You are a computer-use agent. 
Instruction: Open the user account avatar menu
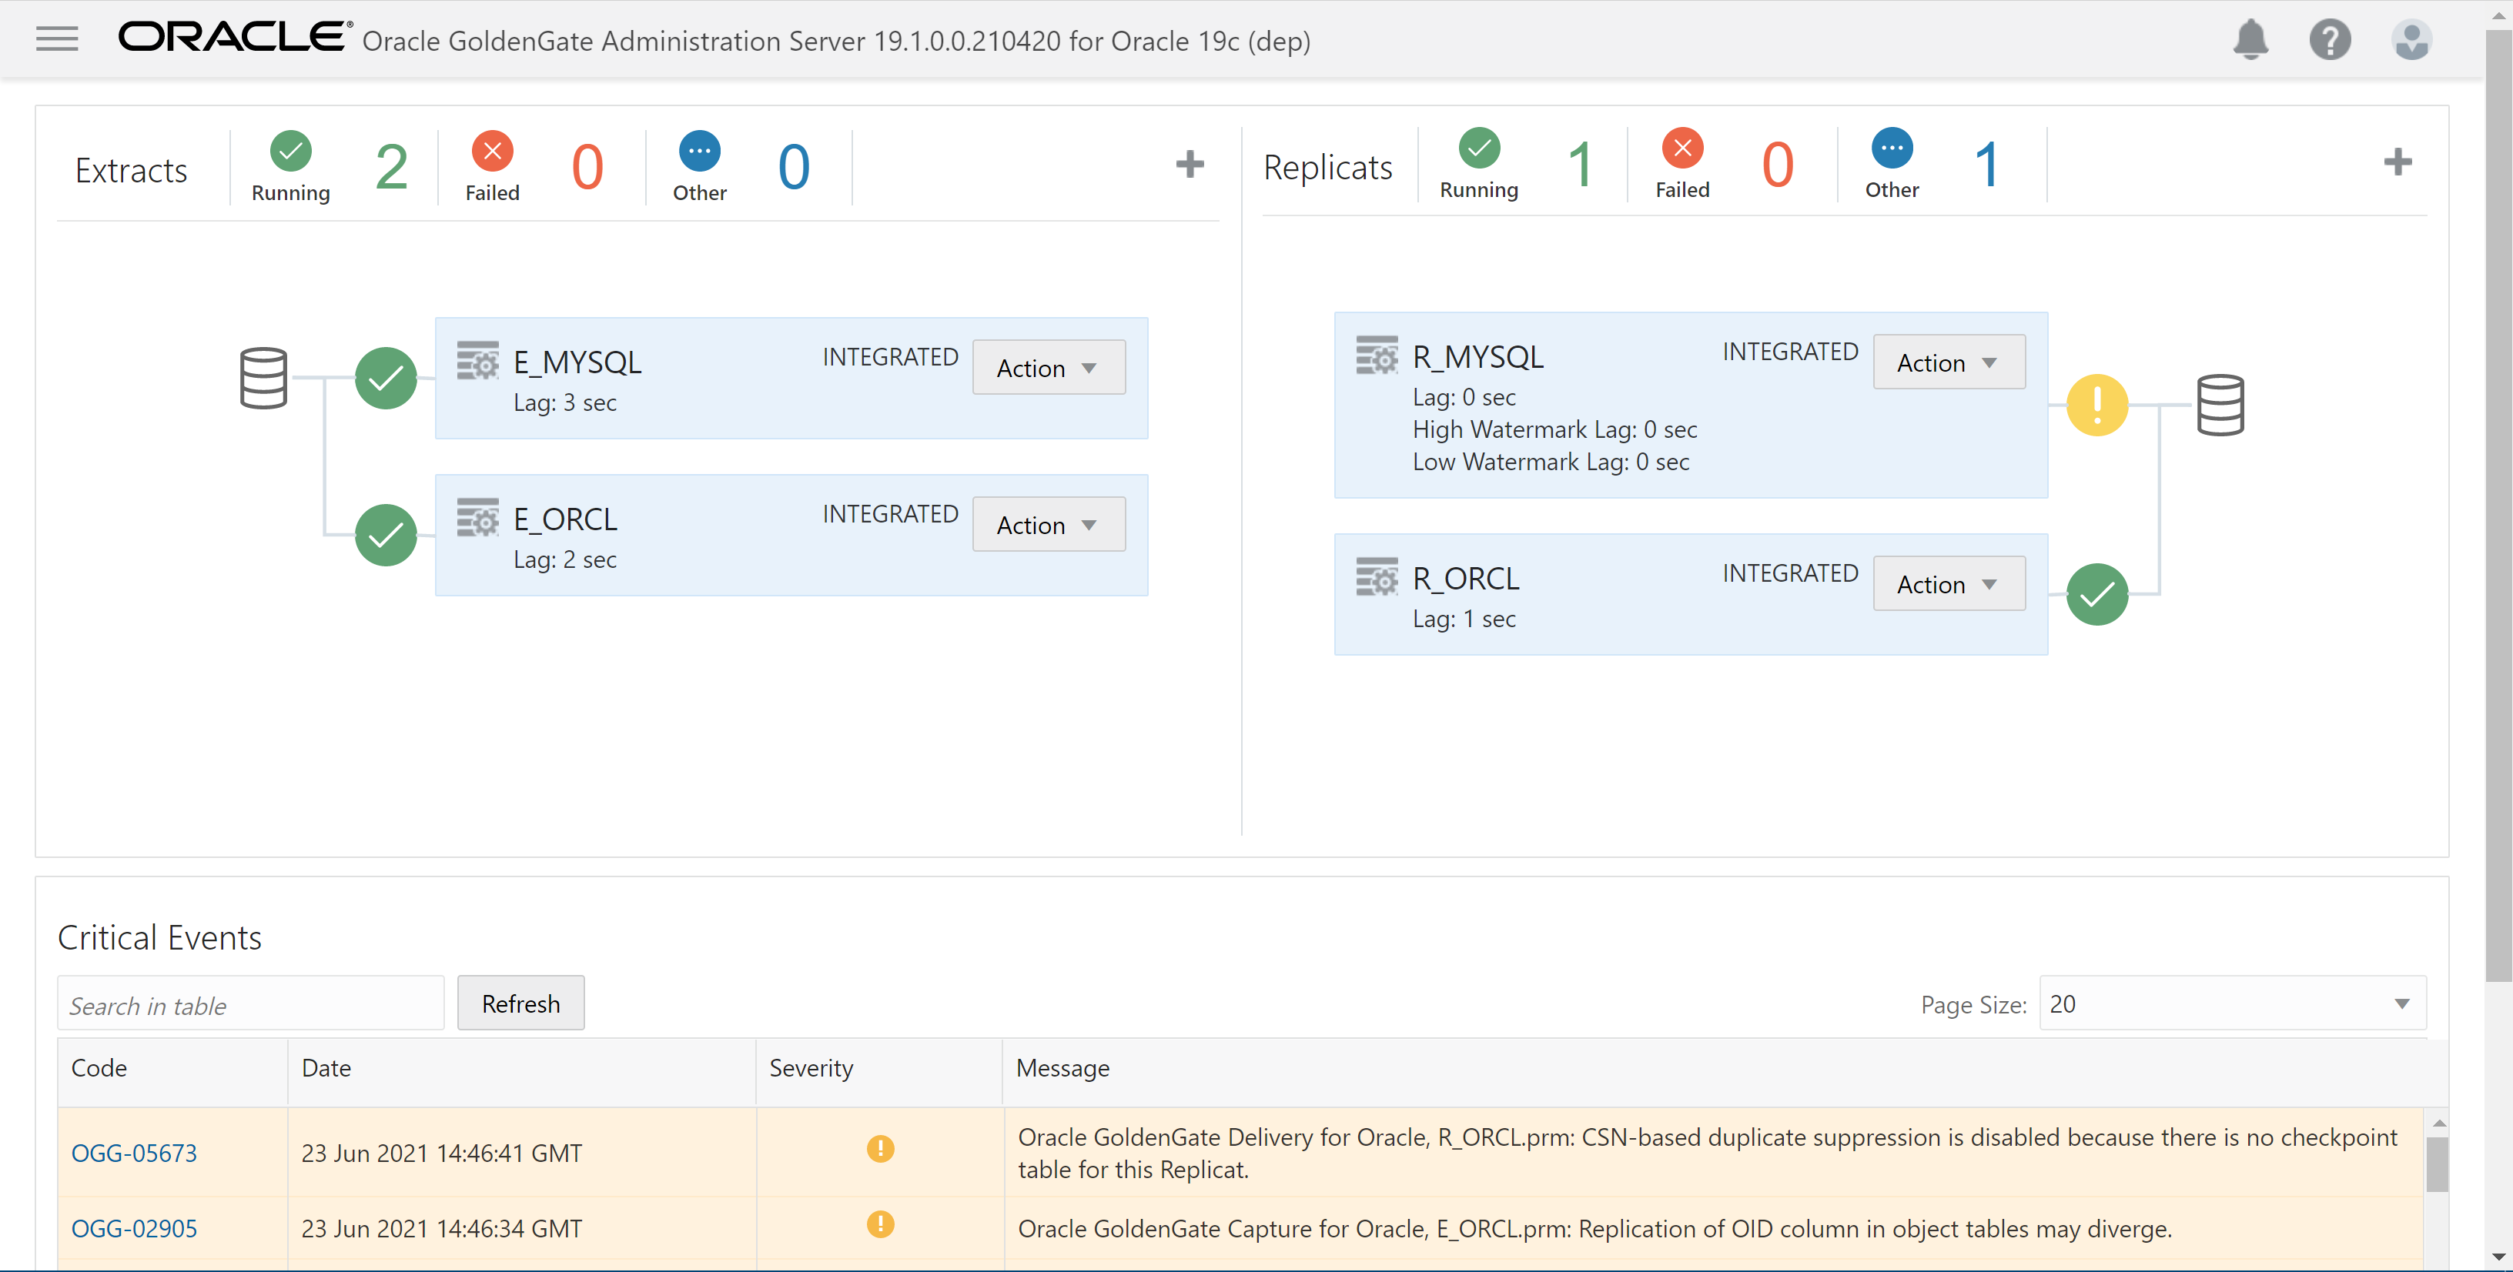[2411, 40]
